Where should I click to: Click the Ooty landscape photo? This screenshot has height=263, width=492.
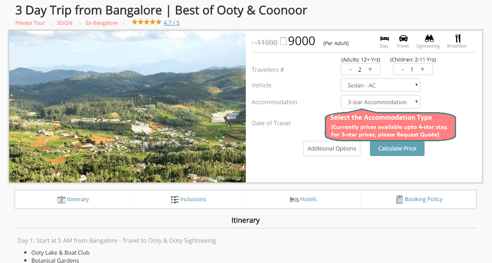coord(127,107)
